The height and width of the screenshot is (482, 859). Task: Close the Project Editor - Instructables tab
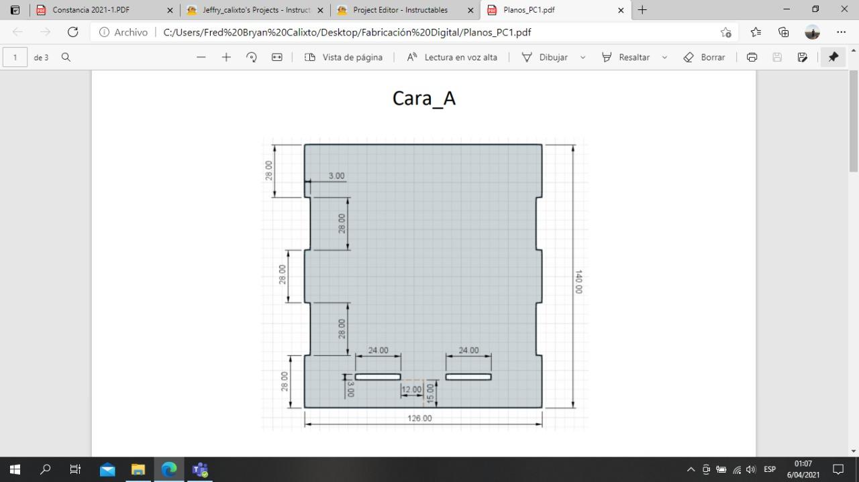(x=470, y=10)
